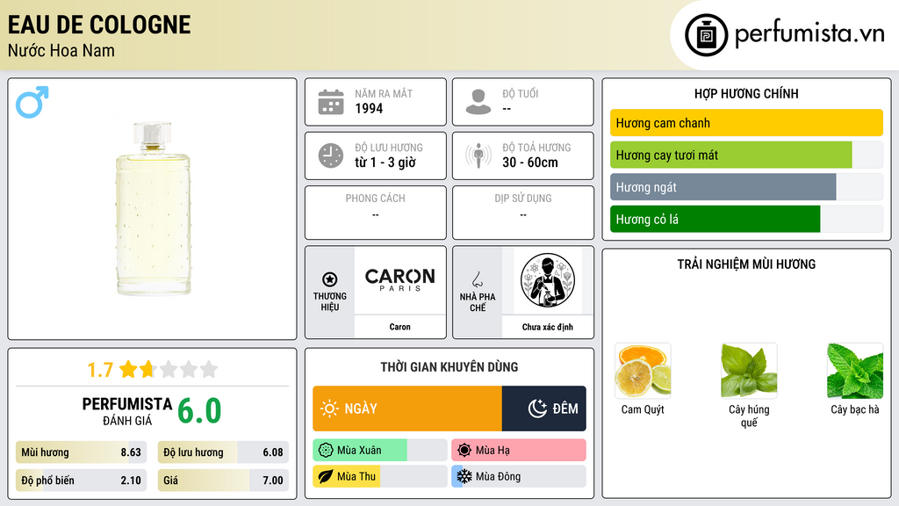Viewport: 899px width, 506px height.
Task: Click the Mùa Thu leaf icon
Action: [326, 476]
